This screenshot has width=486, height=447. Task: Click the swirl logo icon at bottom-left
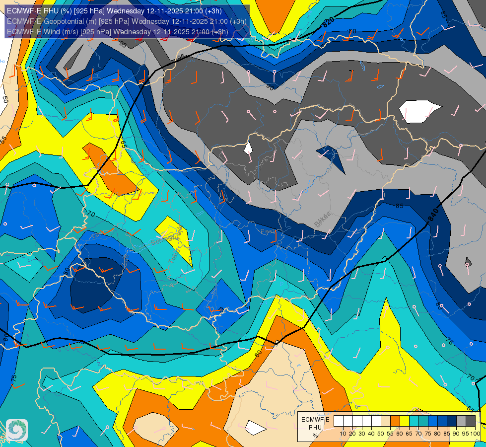click(x=17, y=430)
